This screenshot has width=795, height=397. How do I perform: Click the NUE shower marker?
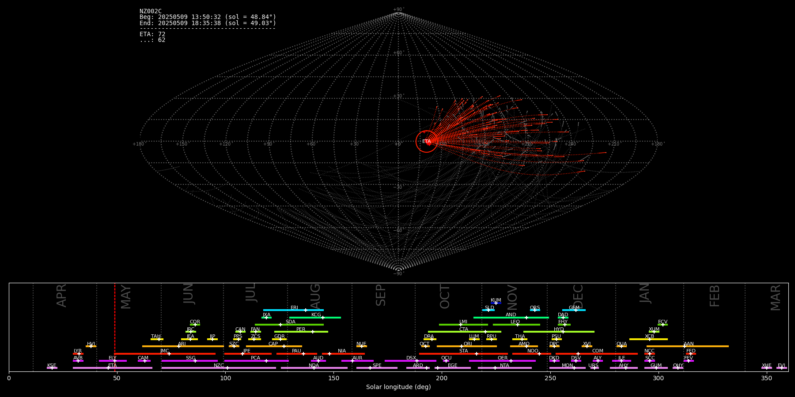[x=362, y=346]
